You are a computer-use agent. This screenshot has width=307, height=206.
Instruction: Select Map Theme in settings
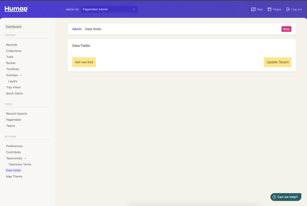14,176
